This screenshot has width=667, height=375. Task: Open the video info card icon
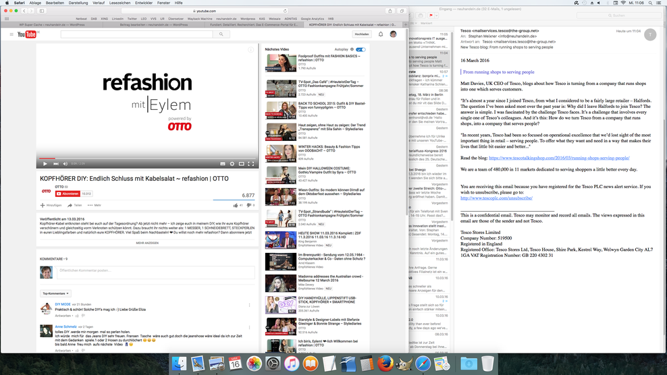[251, 50]
